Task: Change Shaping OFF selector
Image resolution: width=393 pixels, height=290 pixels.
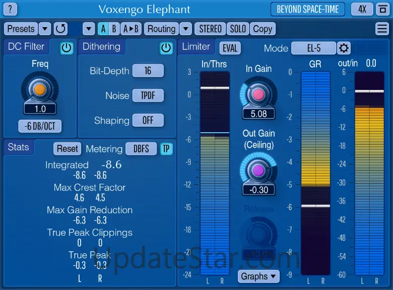Action: (148, 120)
